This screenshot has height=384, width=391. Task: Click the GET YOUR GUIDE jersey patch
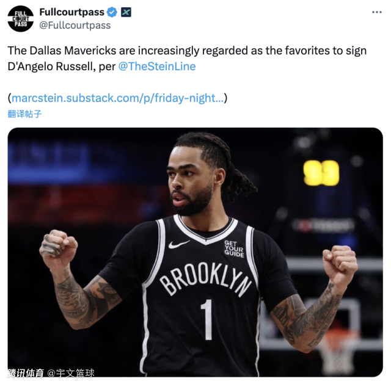coord(234,248)
